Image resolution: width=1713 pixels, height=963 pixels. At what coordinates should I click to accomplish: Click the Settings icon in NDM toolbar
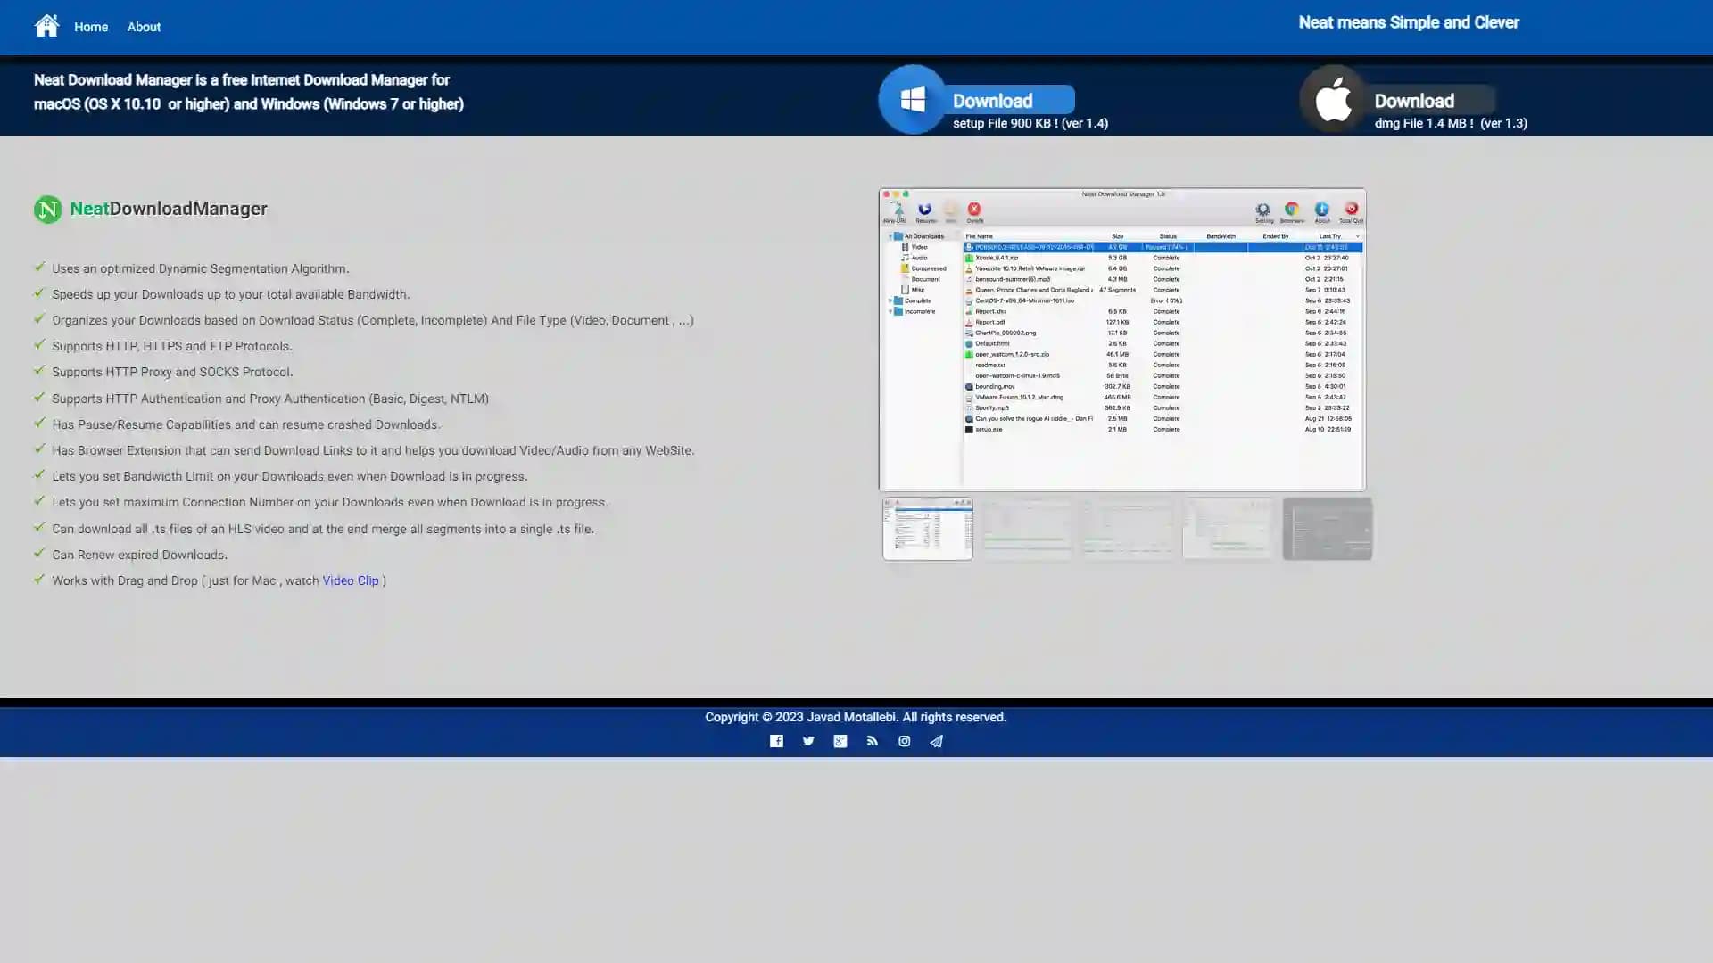point(1262,210)
